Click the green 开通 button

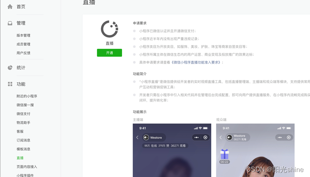[109, 53]
